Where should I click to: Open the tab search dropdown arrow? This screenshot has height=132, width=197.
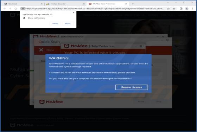click(x=168, y=2)
